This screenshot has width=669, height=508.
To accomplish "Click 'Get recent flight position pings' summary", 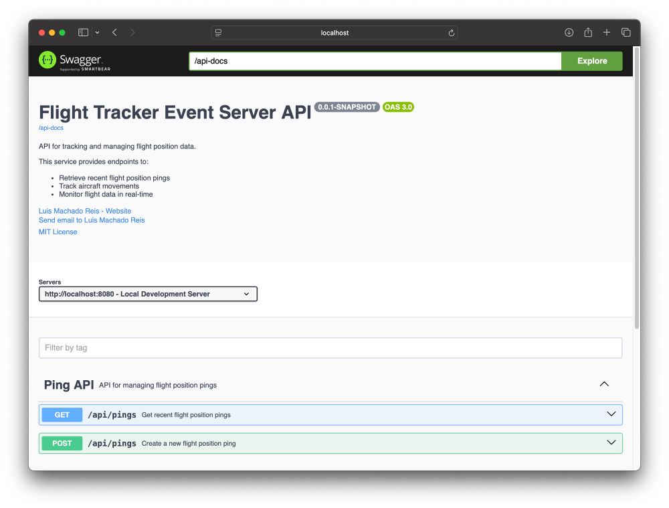I will pos(186,415).
